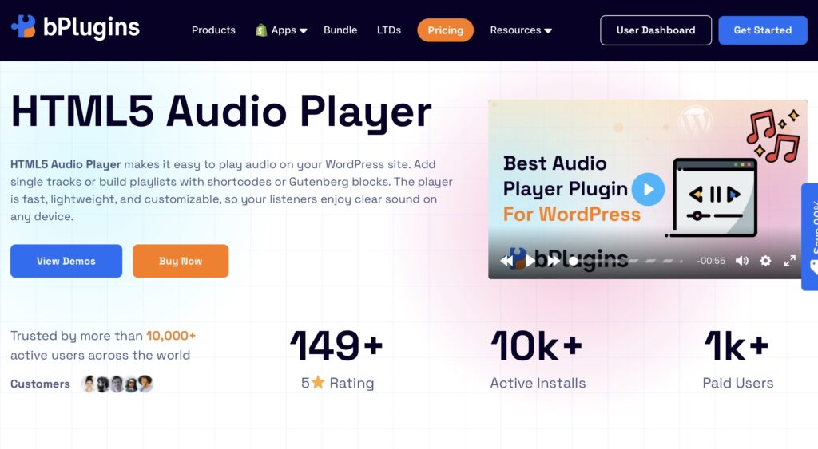Click the rewind icon in video controls
This screenshot has height=449, width=818.
pos(506,261)
